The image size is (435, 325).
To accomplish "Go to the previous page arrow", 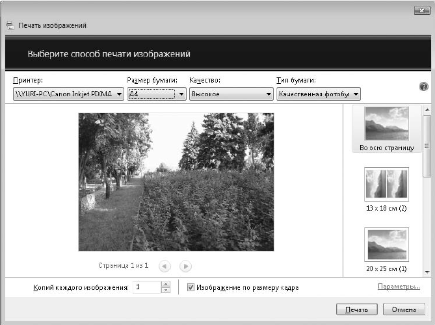I will (165, 266).
